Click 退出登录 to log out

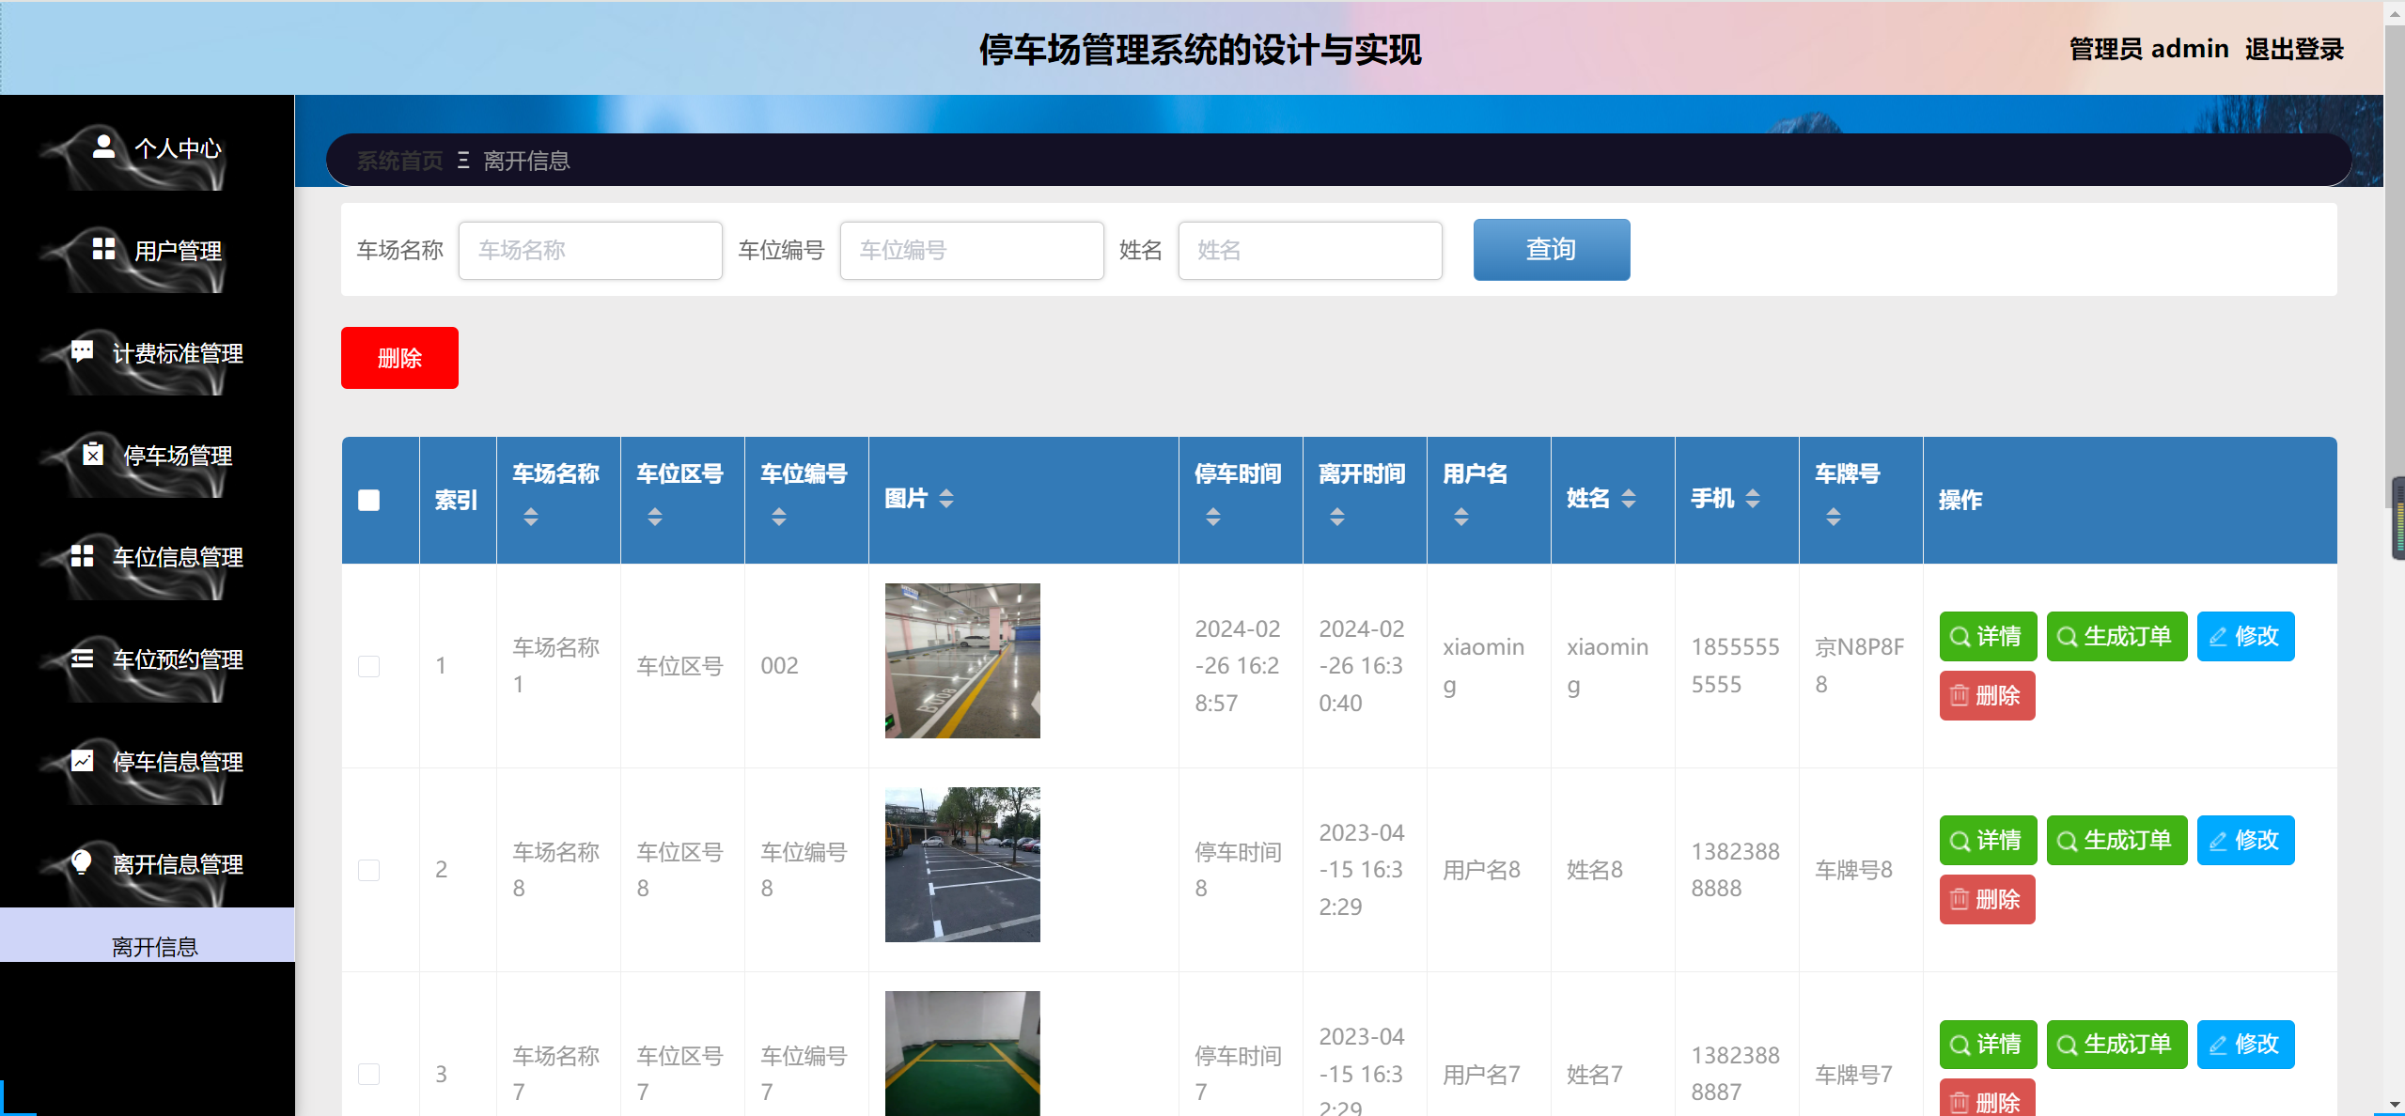[2294, 49]
